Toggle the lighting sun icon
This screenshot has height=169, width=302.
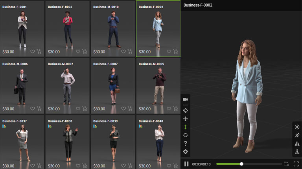[x=297, y=127]
